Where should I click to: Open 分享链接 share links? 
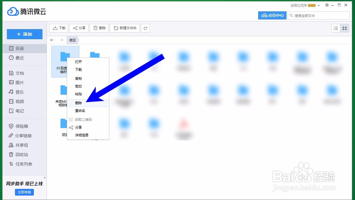(x=25, y=136)
